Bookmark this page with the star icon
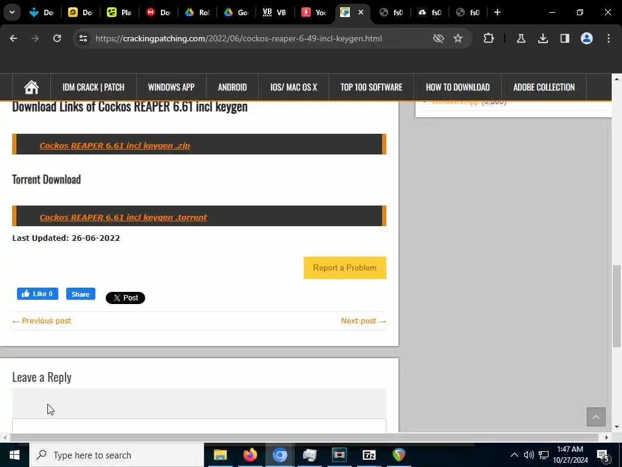Viewport: 622px width, 467px height. click(x=458, y=38)
